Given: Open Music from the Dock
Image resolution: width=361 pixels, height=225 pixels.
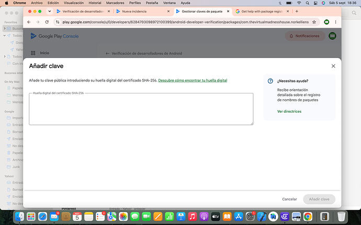Looking at the screenshot, I should point(192,217).
